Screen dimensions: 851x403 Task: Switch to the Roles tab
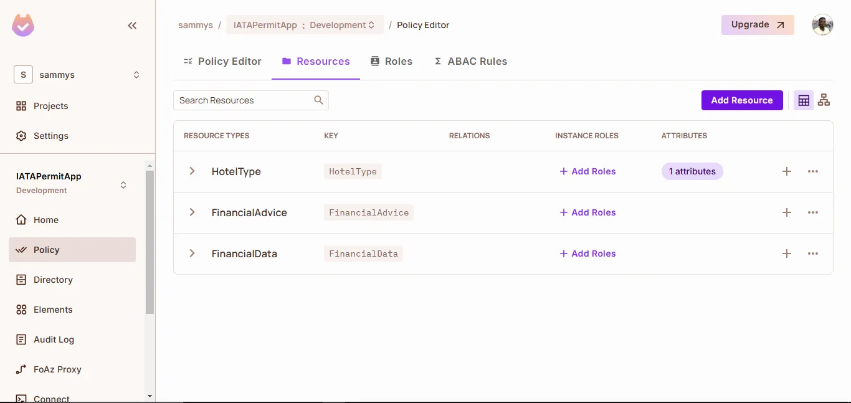point(391,61)
